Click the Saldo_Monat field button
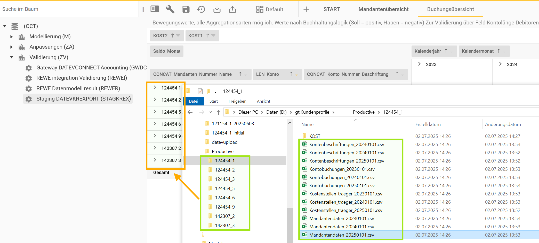 tap(167, 51)
